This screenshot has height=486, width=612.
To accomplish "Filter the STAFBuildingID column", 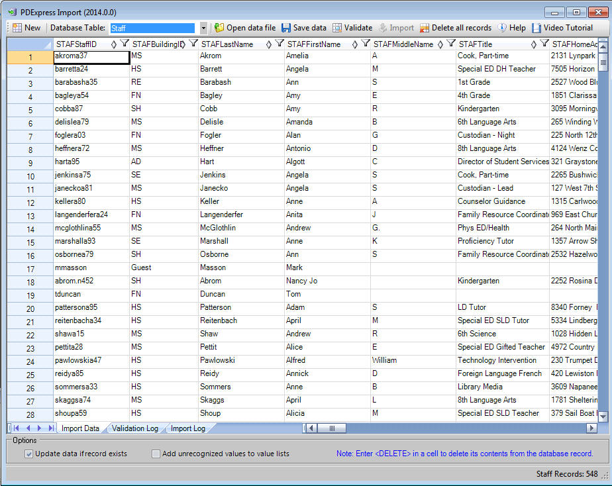I will (x=193, y=43).
